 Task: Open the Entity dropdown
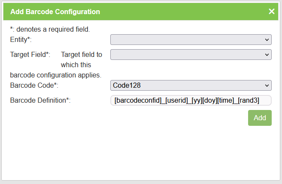(x=191, y=40)
